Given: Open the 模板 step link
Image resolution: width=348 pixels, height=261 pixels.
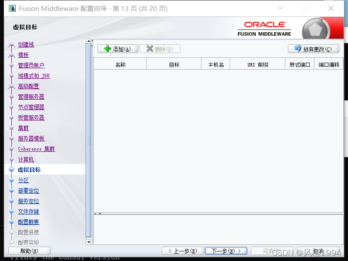Looking at the screenshot, I should point(23,55).
